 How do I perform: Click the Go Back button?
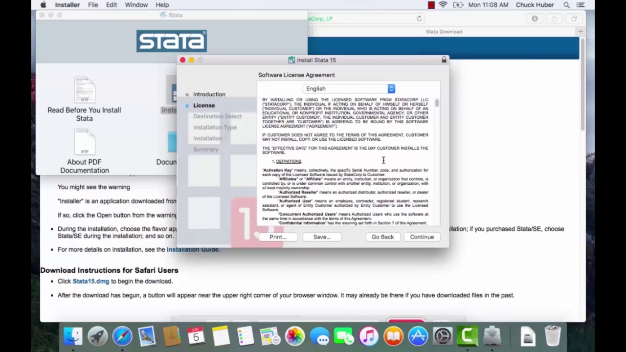(382, 237)
